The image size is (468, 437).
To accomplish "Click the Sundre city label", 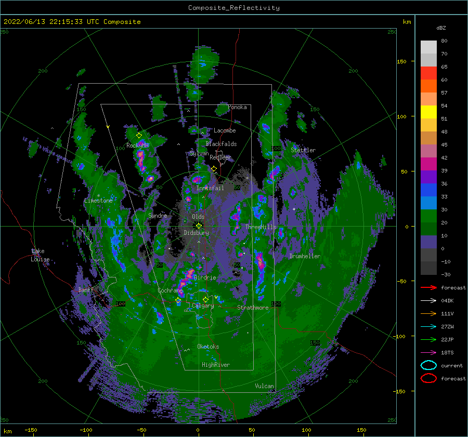I will (158, 215).
